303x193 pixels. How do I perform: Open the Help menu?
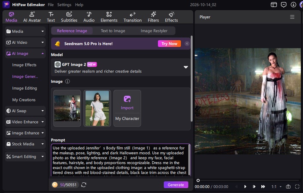coord(79,5)
